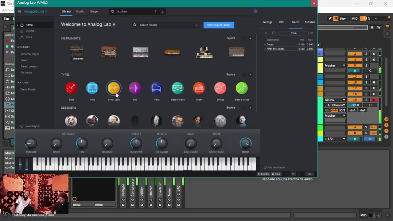Click the gear icon in Analog Lab toolbar
The height and width of the screenshot is (221, 393).
coord(255,11)
